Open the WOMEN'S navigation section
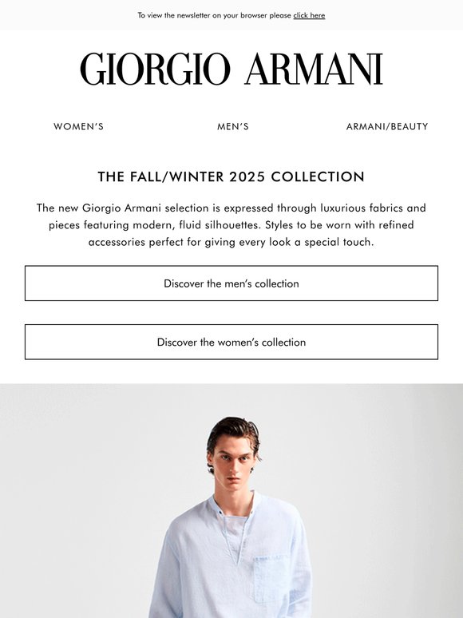Viewport: 463px width, 618px height. pyautogui.click(x=78, y=126)
